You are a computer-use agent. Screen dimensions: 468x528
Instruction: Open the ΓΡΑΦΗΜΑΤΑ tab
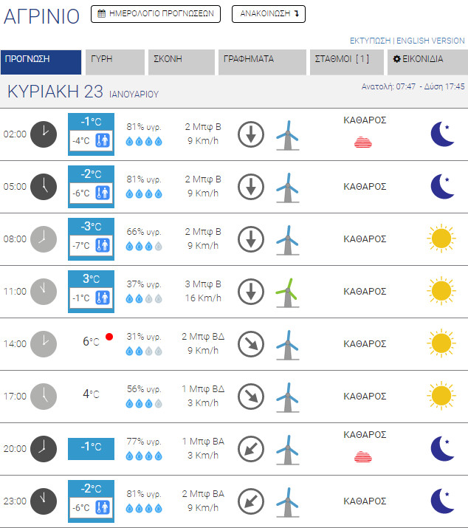click(x=261, y=63)
